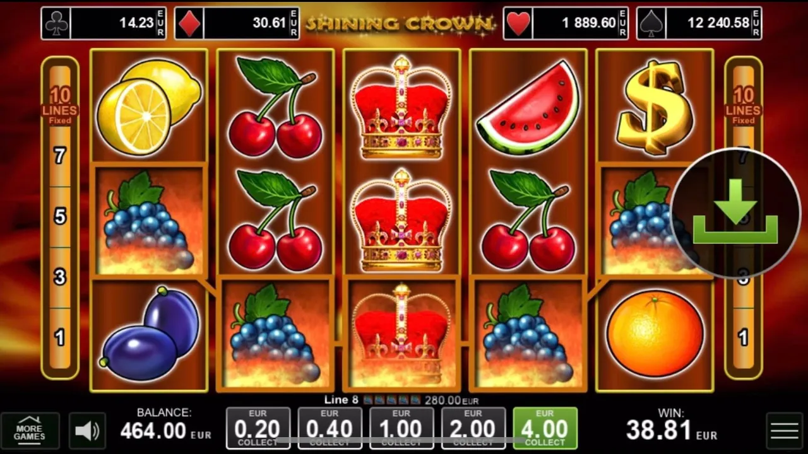This screenshot has width=808, height=454.
Task: Collect with the green 4.00 EUR button
Action: coord(545,428)
